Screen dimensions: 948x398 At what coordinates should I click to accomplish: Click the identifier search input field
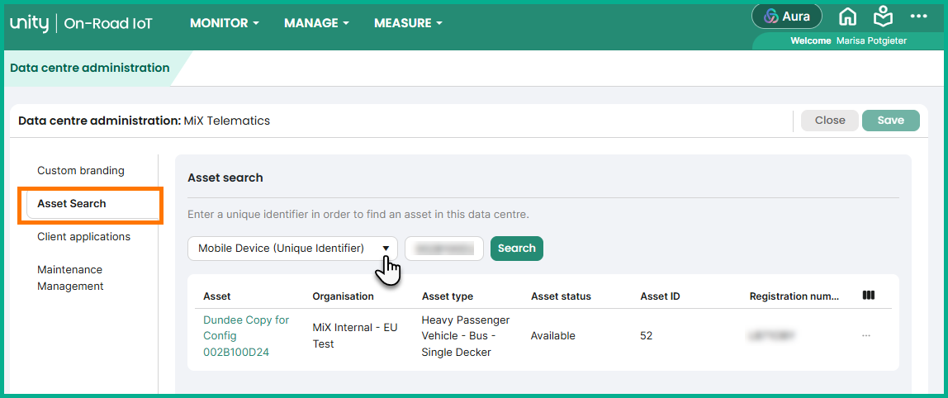click(x=444, y=248)
